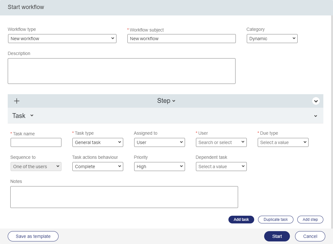333x244 pixels.
Task: Open Task actions behaviour dropdown
Action: [98, 167]
